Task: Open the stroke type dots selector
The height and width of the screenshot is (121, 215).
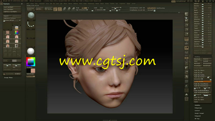Action: click(x=31, y=25)
